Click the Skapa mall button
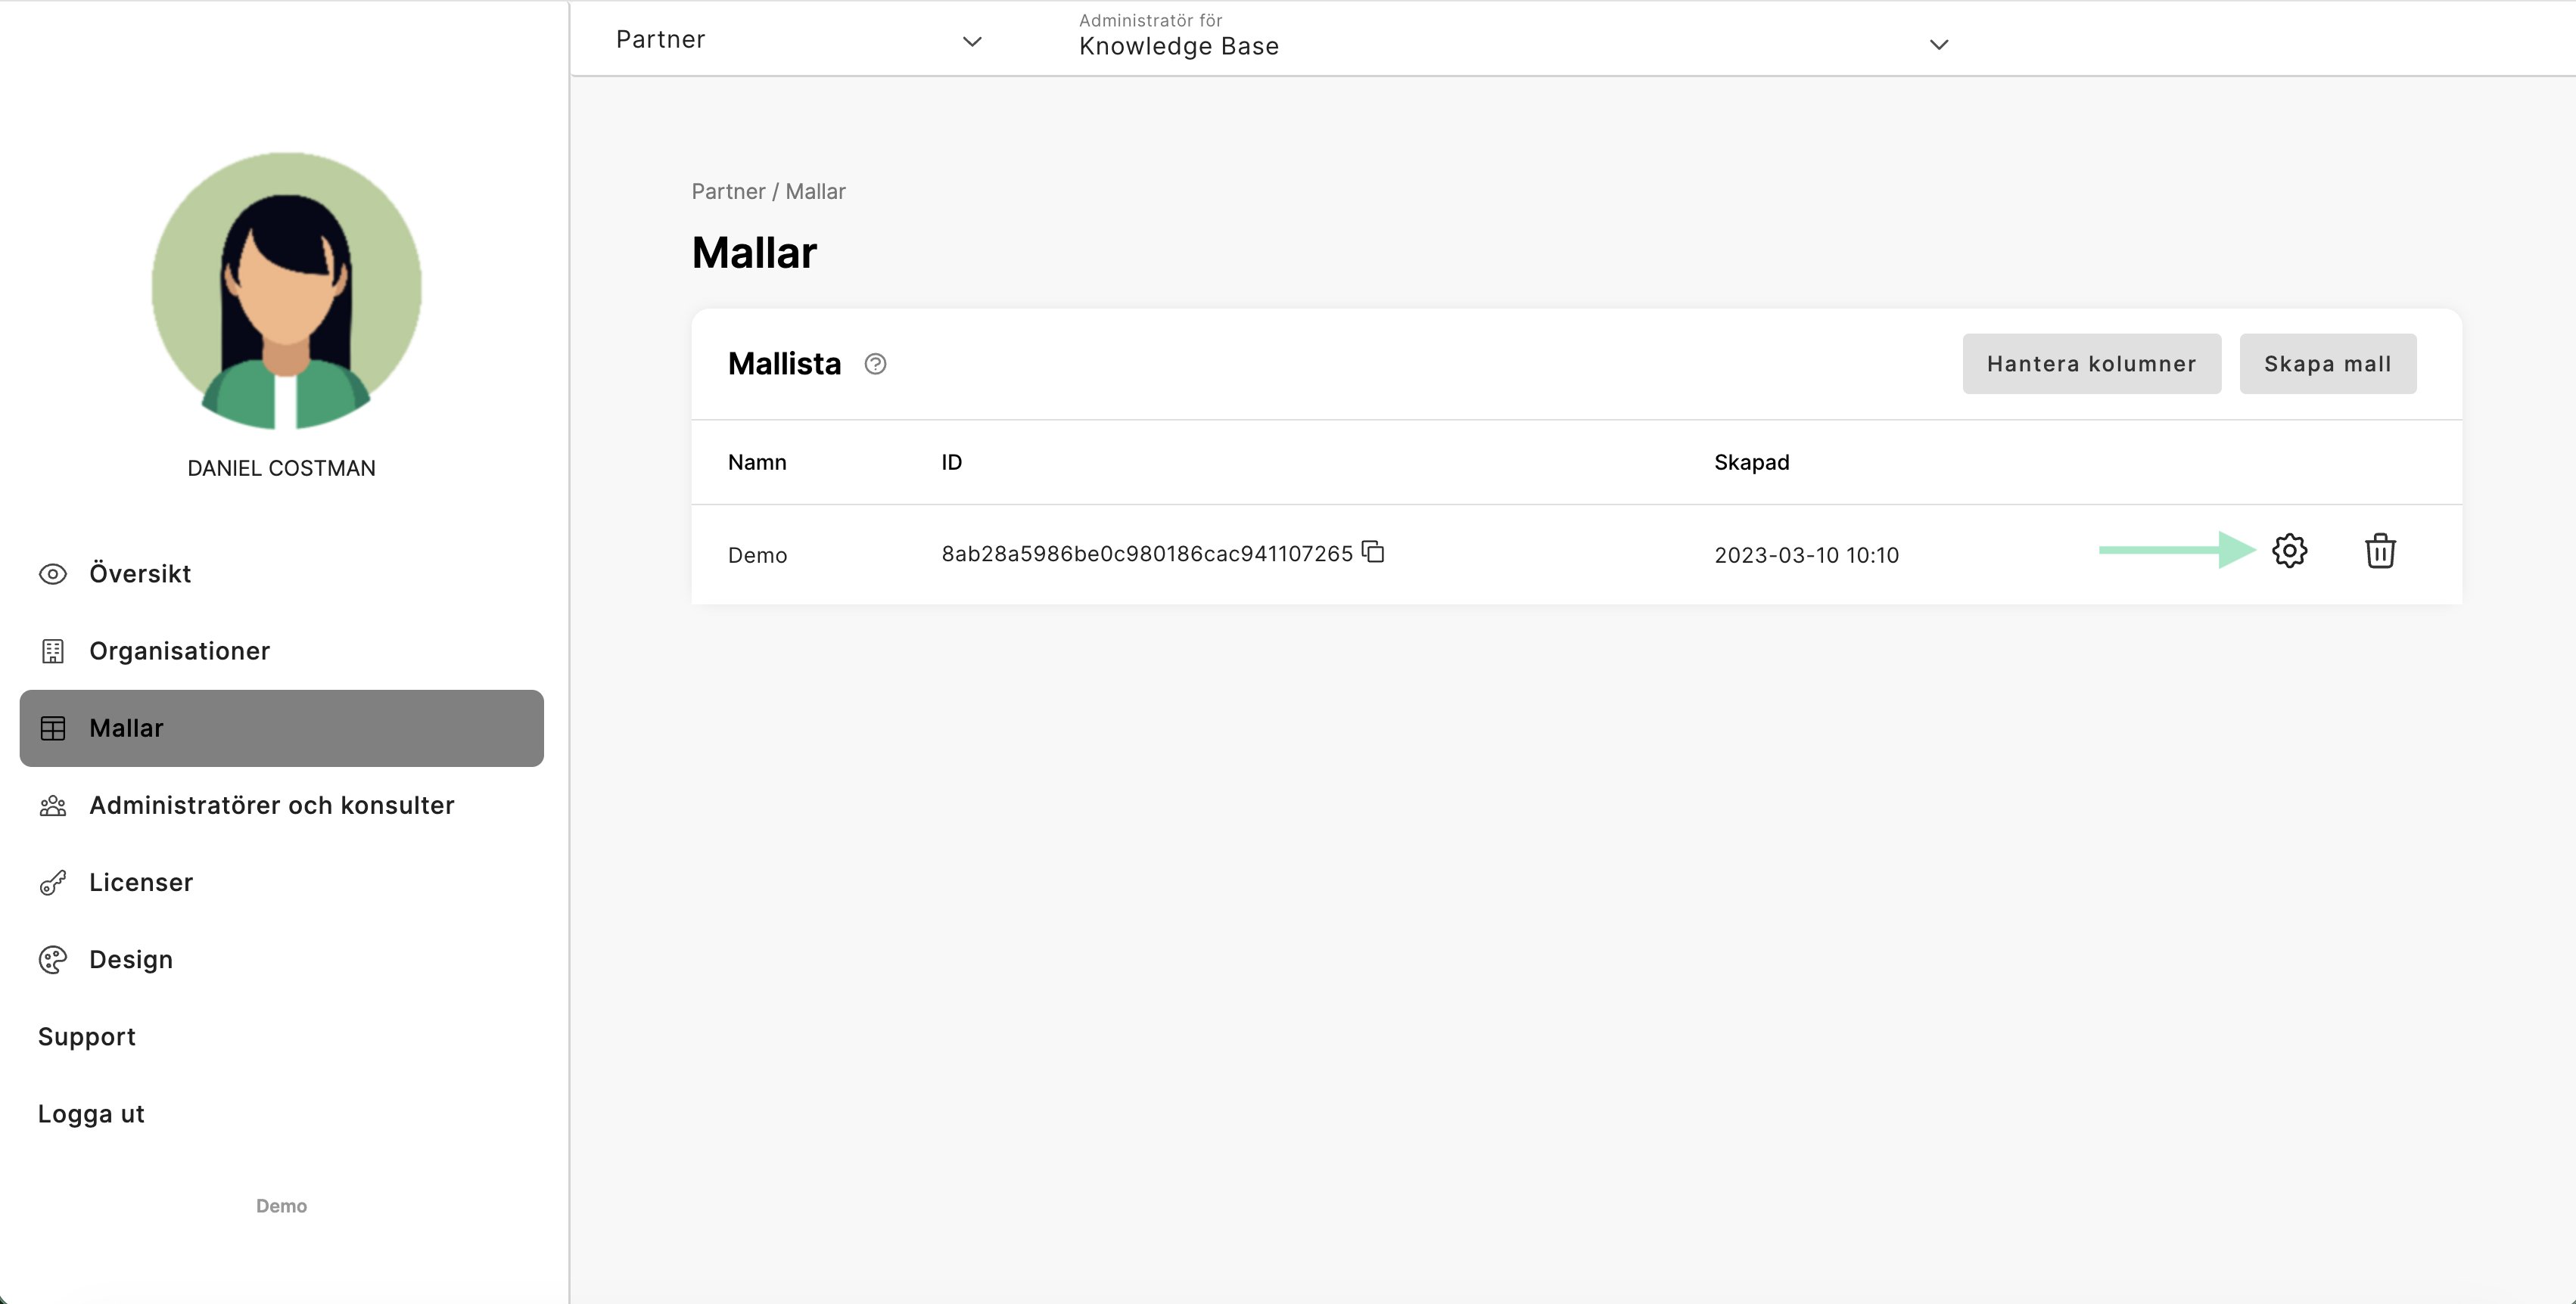 2328,364
